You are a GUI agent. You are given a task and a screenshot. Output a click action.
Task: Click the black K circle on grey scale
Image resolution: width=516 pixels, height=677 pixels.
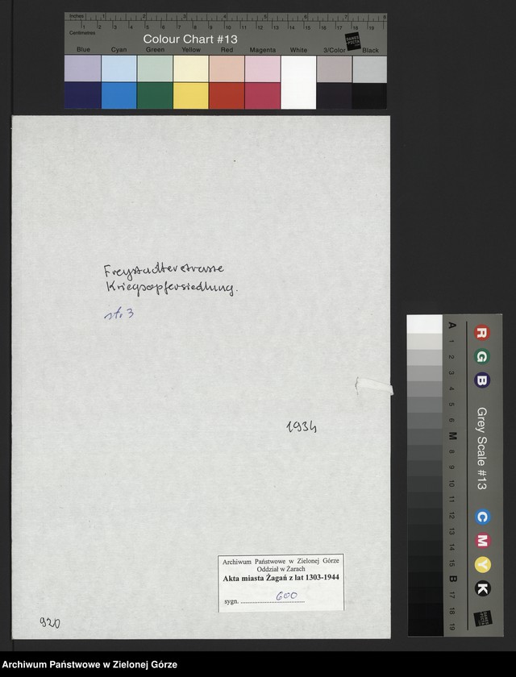tap(482, 588)
